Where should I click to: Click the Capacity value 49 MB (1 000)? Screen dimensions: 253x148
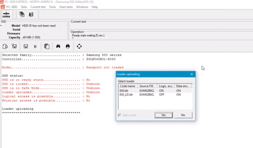click(31, 37)
